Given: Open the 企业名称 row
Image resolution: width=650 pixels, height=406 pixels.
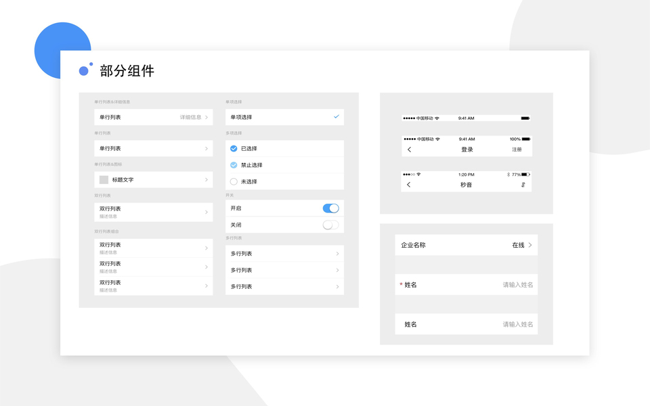Looking at the screenshot, I should [467, 245].
